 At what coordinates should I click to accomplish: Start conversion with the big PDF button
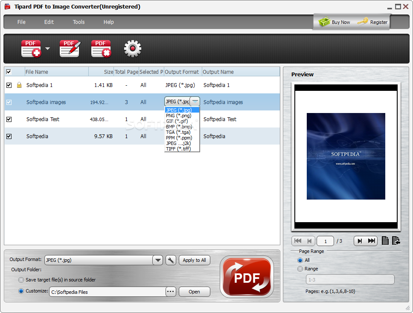247,277
